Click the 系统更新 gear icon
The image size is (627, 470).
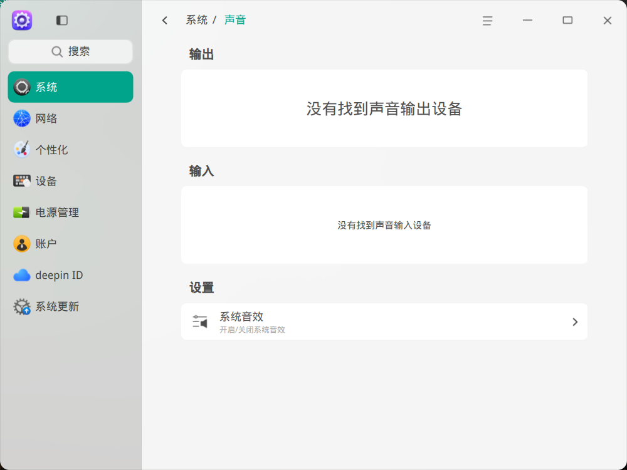pyautogui.click(x=22, y=306)
